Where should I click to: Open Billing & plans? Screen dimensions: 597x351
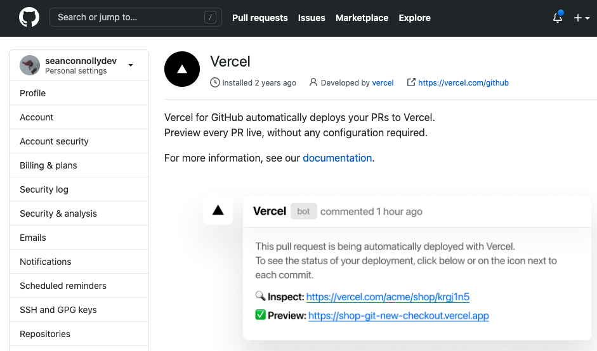pos(79,165)
